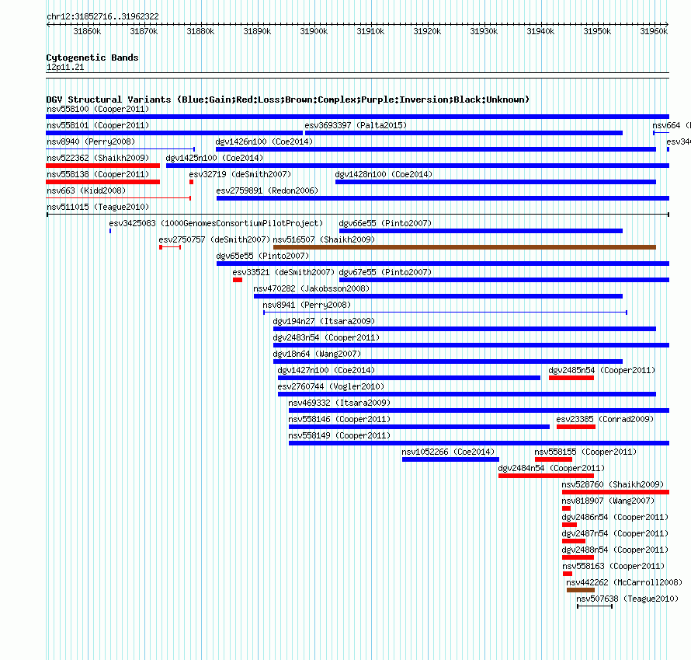Image resolution: width=691 pixels, height=660 pixels.
Task: Open the brown nsv516507 (Shaikh2009) complex label
Action: 324,239
